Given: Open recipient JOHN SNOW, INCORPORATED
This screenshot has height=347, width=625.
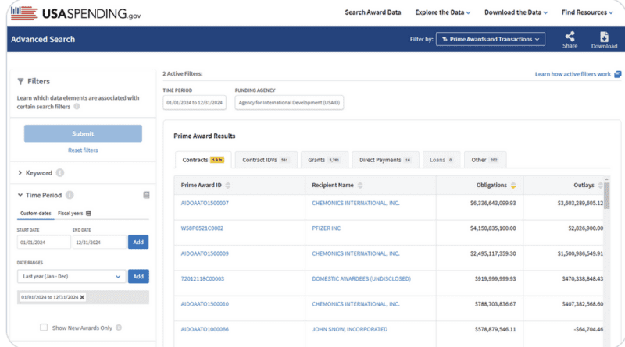Looking at the screenshot, I should click(349, 329).
